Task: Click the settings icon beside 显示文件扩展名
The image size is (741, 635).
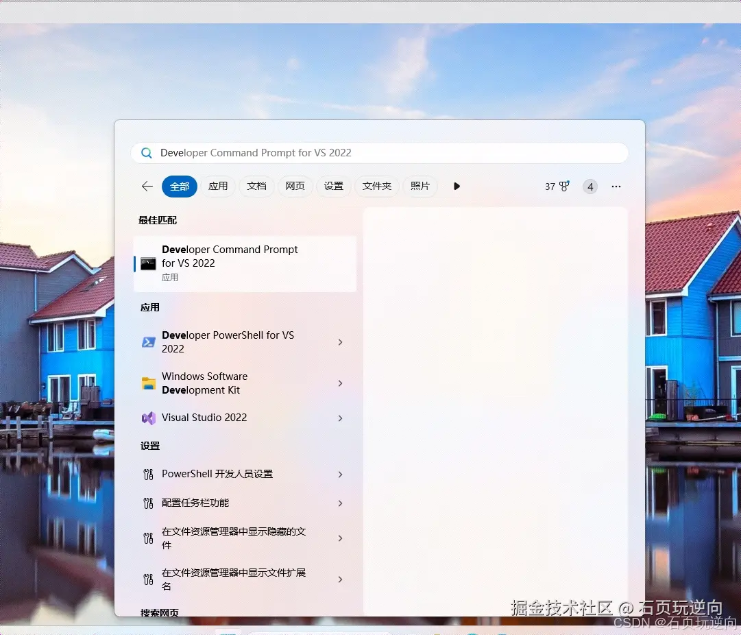Action: [148, 579]
